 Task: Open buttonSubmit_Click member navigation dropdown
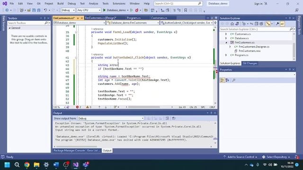coord(187,23)
